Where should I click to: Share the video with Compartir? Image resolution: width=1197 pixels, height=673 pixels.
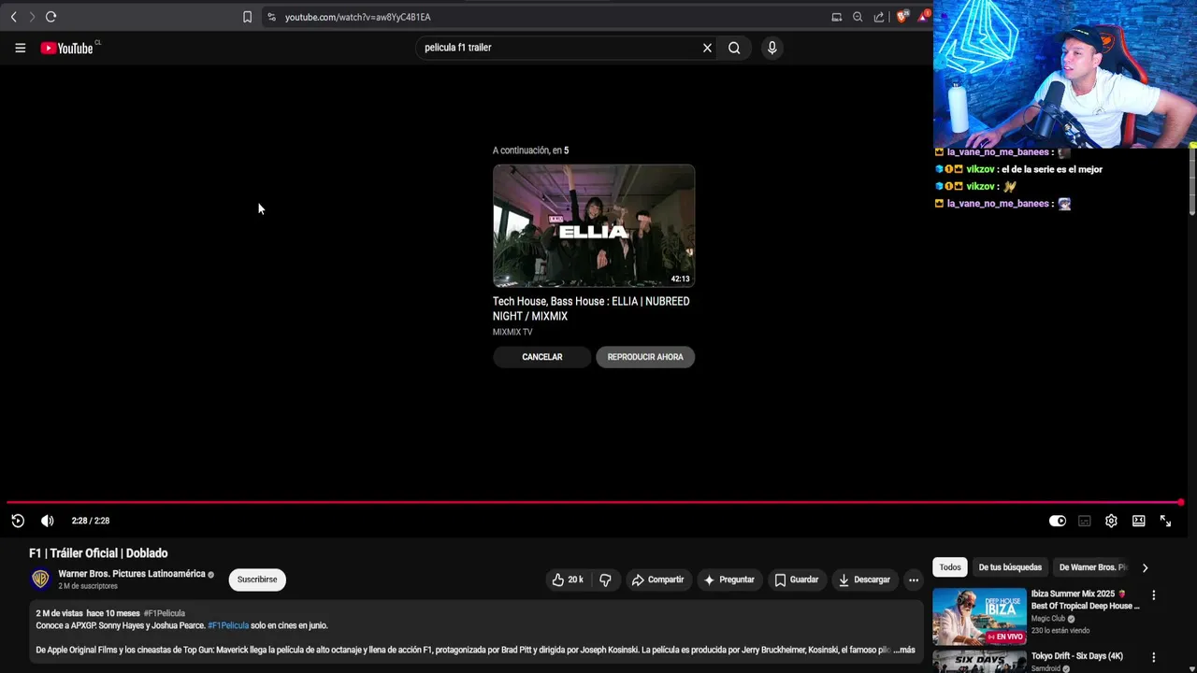click(x=658, y=580)
